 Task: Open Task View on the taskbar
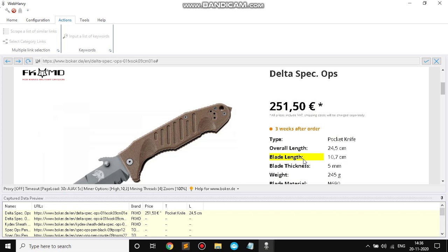153,246
